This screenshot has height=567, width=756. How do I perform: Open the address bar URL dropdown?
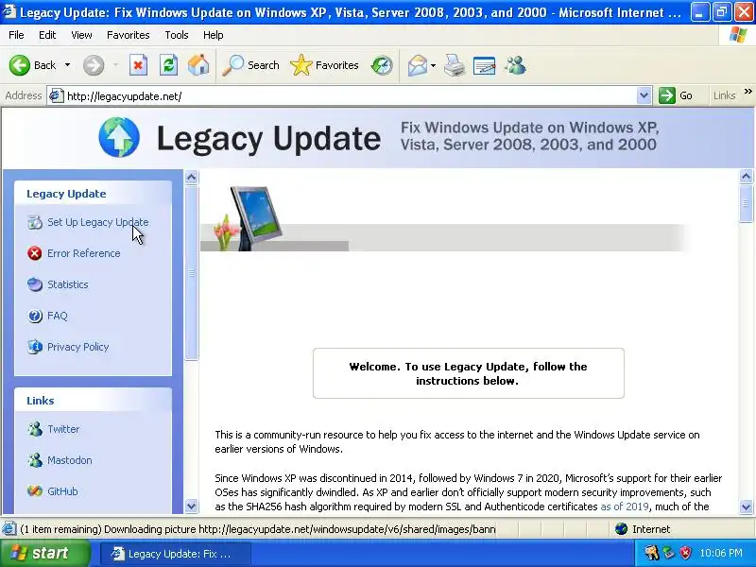point(644,96)
